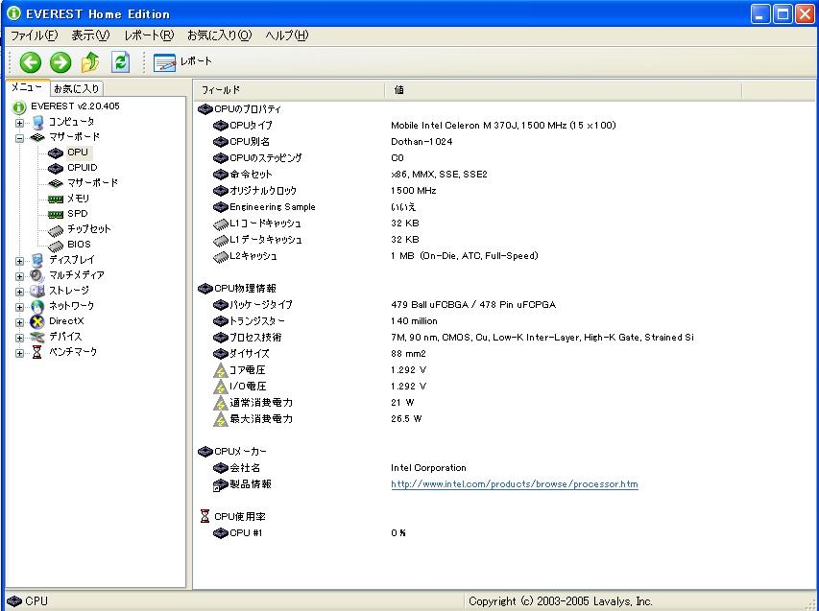
Task: Select the チップセット chipset tree item
Action: point(88,229)
